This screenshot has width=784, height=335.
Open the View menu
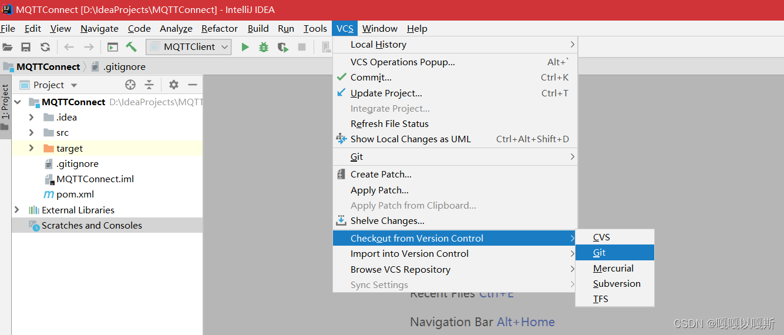[x=60, y=28]
